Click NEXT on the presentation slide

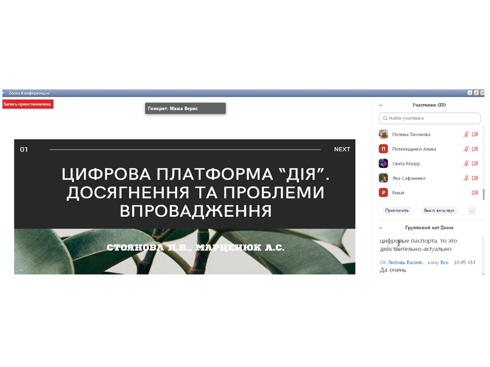click(342, 149)
